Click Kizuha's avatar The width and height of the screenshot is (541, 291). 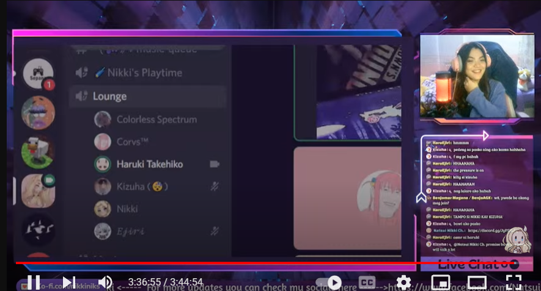point(103,187)
